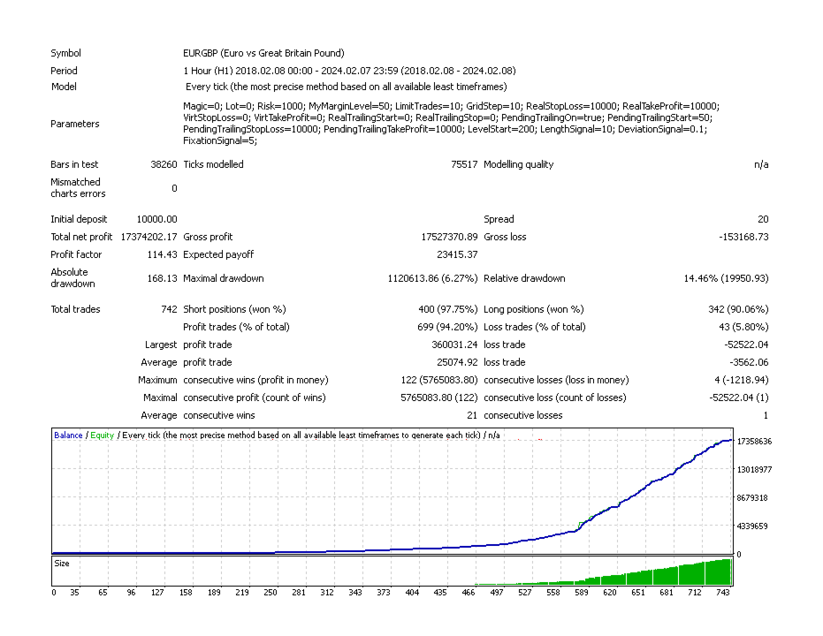Click the Gross loss value -153168.73
The height and width of the screenshot is (636, 823).
coord(743,237)
